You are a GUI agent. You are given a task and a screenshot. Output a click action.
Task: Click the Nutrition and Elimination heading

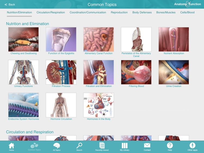[27, 24]
